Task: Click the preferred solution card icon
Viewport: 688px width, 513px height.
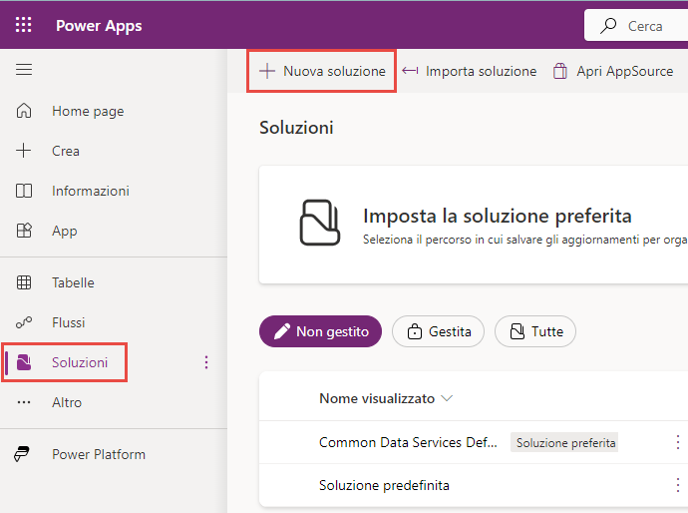Action: tap(319, 223)
